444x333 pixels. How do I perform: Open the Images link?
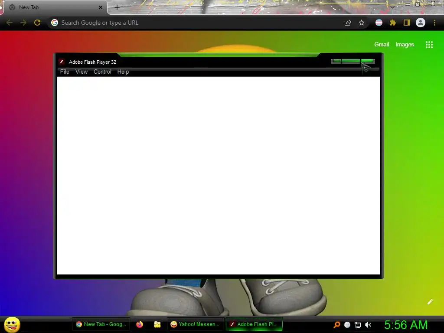405,45
